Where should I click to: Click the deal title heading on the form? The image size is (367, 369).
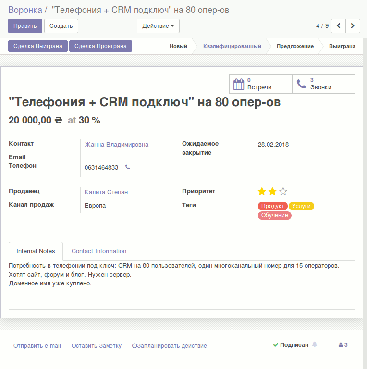pyautogui.click(x=145, y=102)
